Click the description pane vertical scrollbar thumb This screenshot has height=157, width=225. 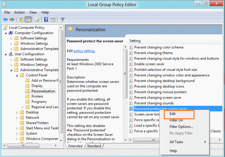[x=125, y=74]
